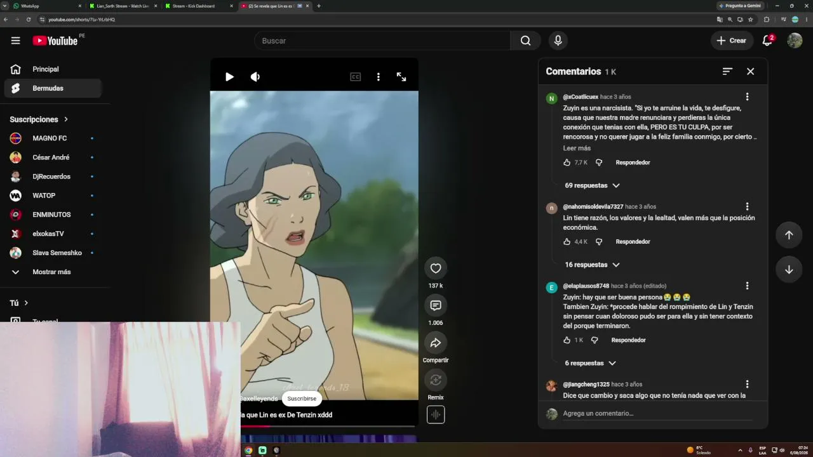This screenshot has width=813, height=457.
Task: Open Chrome from the taskbar
Action: (x=248, y=450)
